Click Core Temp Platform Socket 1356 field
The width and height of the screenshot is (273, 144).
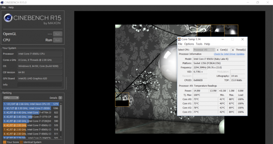click(x=219, y=63)
